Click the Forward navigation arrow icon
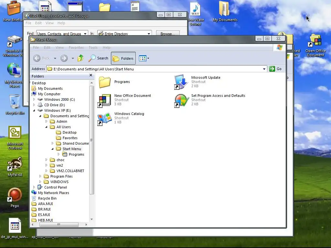331x248 pixels. 64,58
